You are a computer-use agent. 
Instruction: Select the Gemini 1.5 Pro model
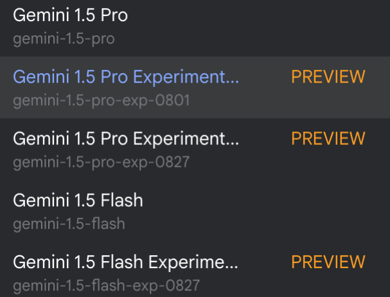[x=71, y=15]
